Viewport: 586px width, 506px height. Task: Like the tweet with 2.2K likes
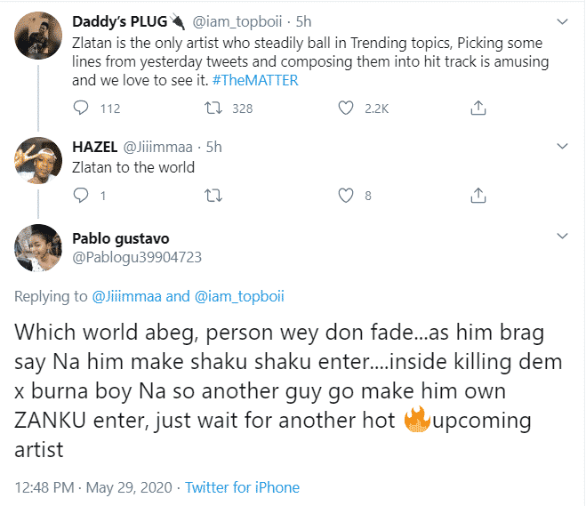tap(347, 108)
